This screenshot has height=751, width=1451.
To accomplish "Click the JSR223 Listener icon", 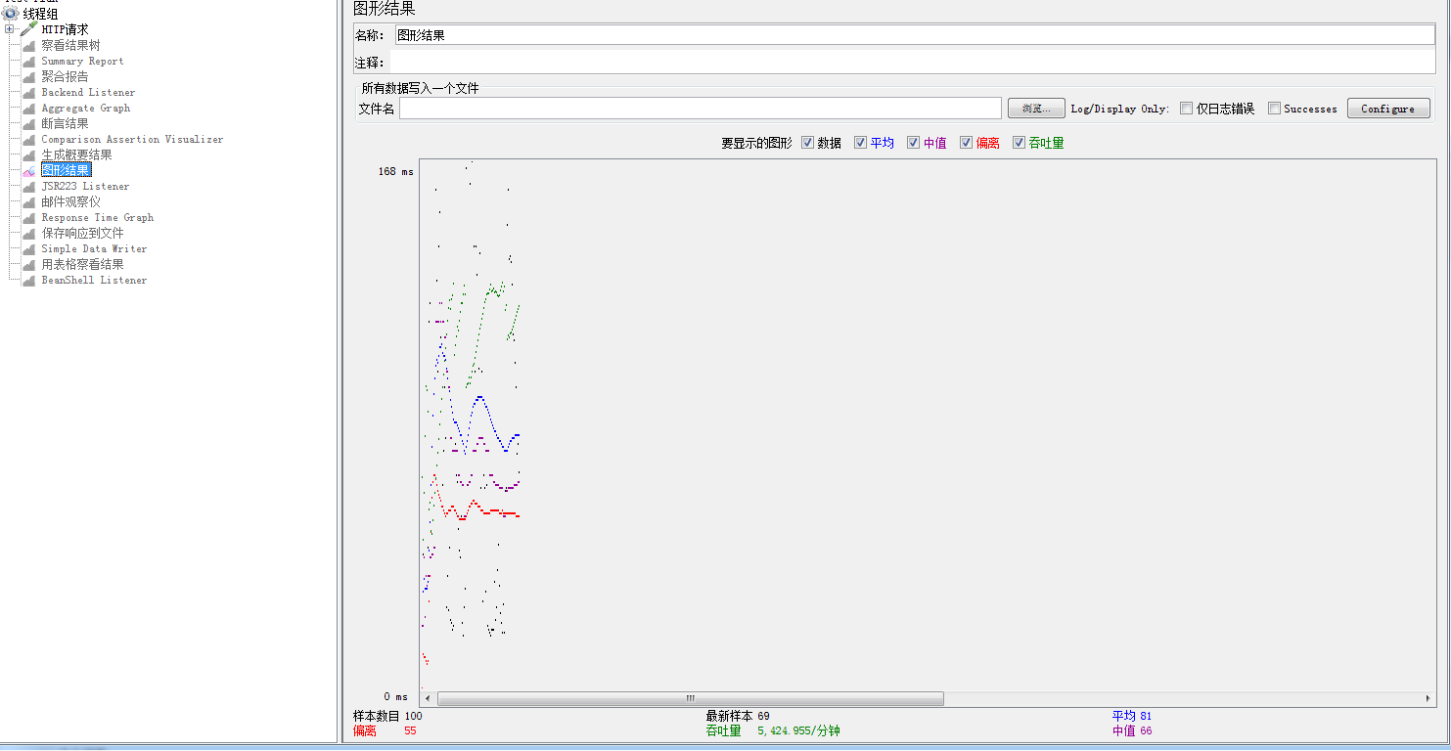I will [29, 187].
